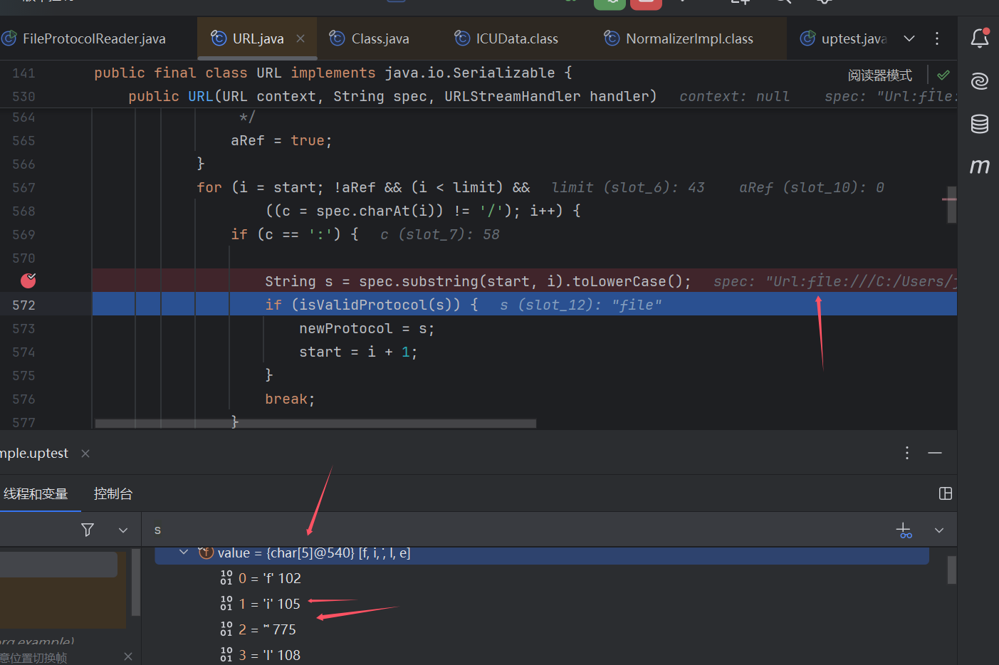Close the URL.java tab
The width and height of the screenshot is (999, 665).
point(300,38)
